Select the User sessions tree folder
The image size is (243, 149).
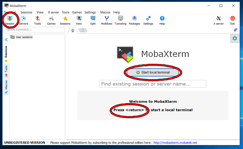point(22,37)
